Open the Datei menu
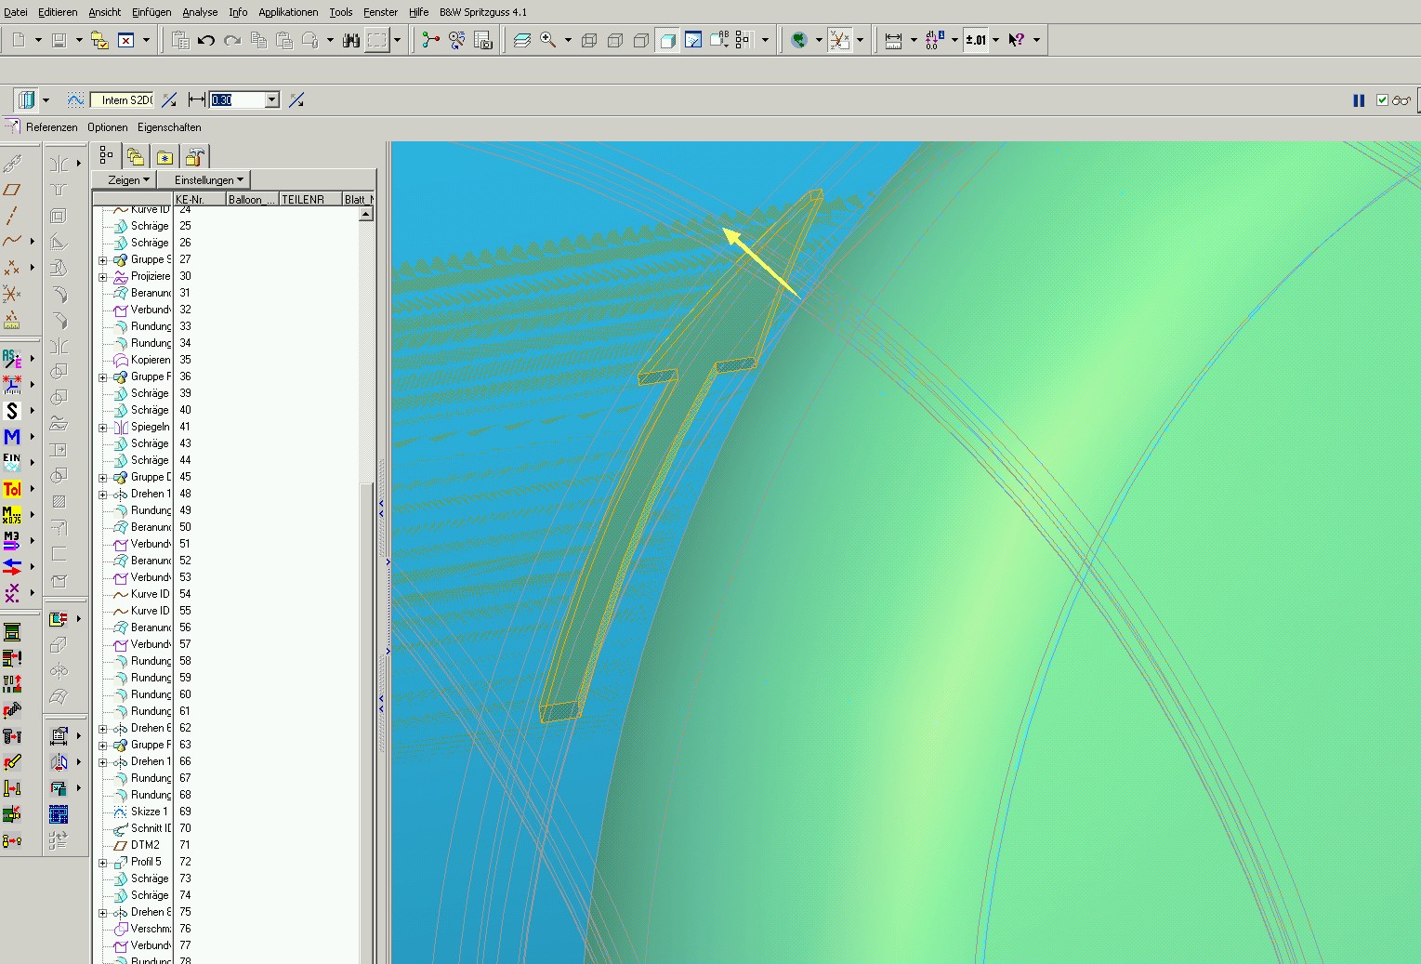 pyautogui.click(x=15, y=12)
